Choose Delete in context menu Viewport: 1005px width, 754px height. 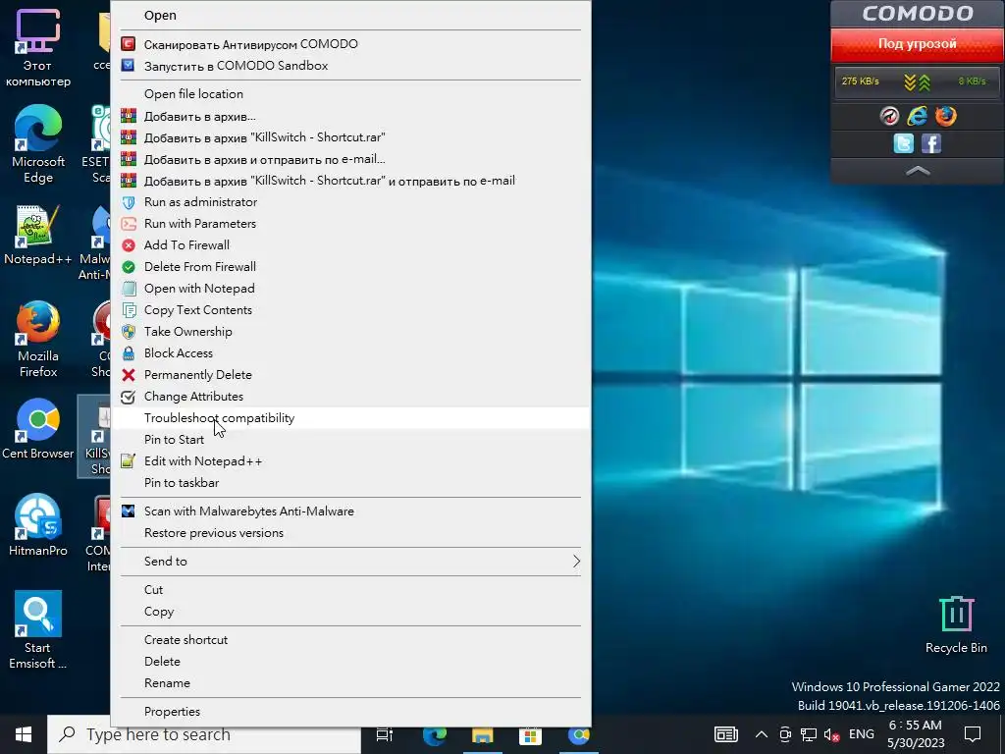point(350,661)
